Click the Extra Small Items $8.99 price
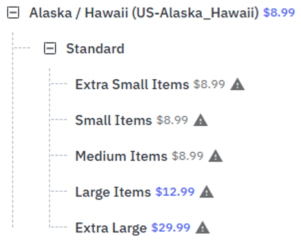Image resolution: width=301 pixels, height=242 pixels. click(209, 84)
